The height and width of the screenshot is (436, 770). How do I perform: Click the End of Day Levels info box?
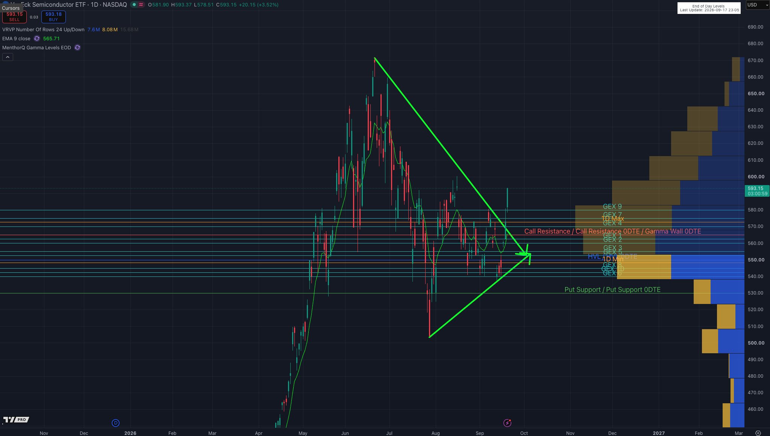709,8
